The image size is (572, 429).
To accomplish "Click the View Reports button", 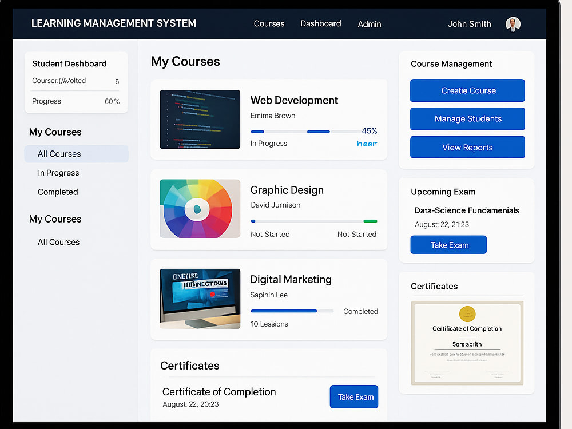I will (467, 147).
